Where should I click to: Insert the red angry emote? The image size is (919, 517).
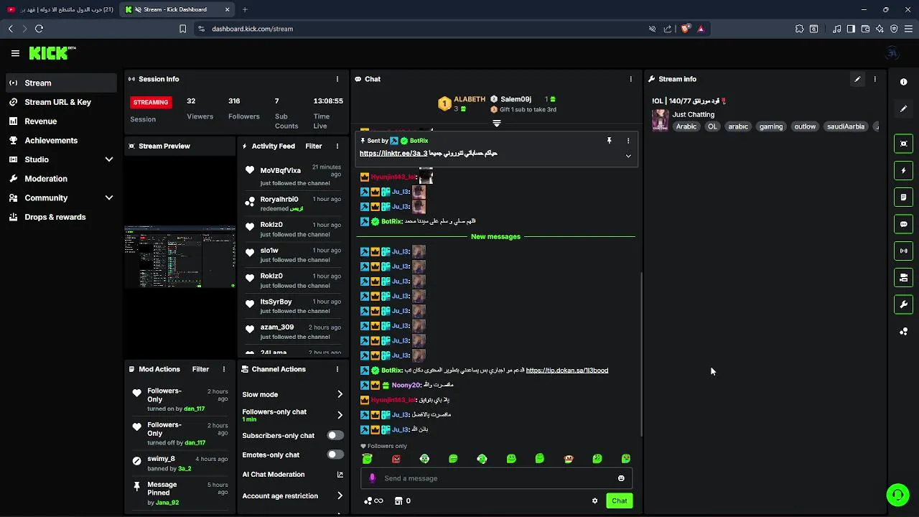[396, 458]
